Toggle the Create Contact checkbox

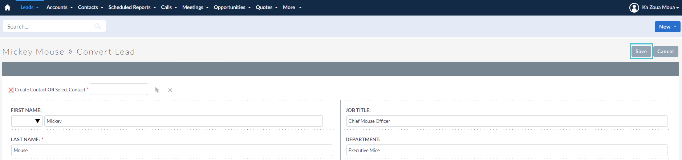[11, 90]
